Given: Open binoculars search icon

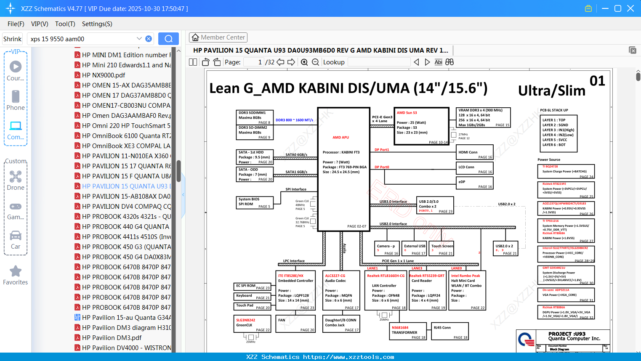Looking at the screenshot, I should point(449,62).
